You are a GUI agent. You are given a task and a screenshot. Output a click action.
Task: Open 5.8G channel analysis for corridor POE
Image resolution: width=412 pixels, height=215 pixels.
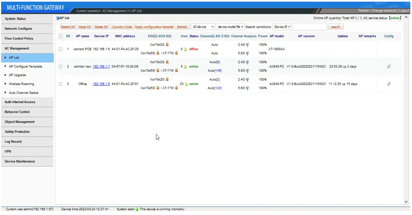click(247, 53)
